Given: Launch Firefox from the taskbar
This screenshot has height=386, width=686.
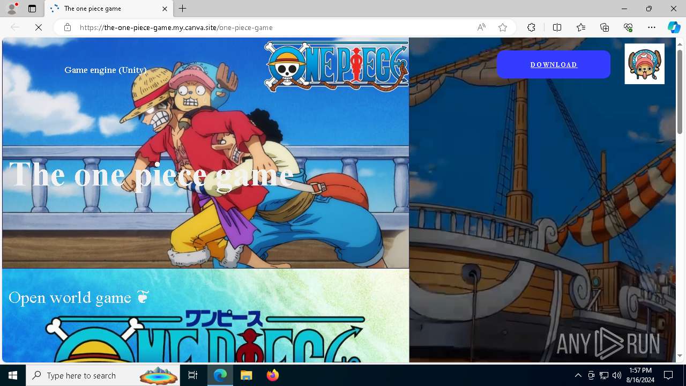Looking at the screenshot, I should pyautogui.click(x=272, y=375).
